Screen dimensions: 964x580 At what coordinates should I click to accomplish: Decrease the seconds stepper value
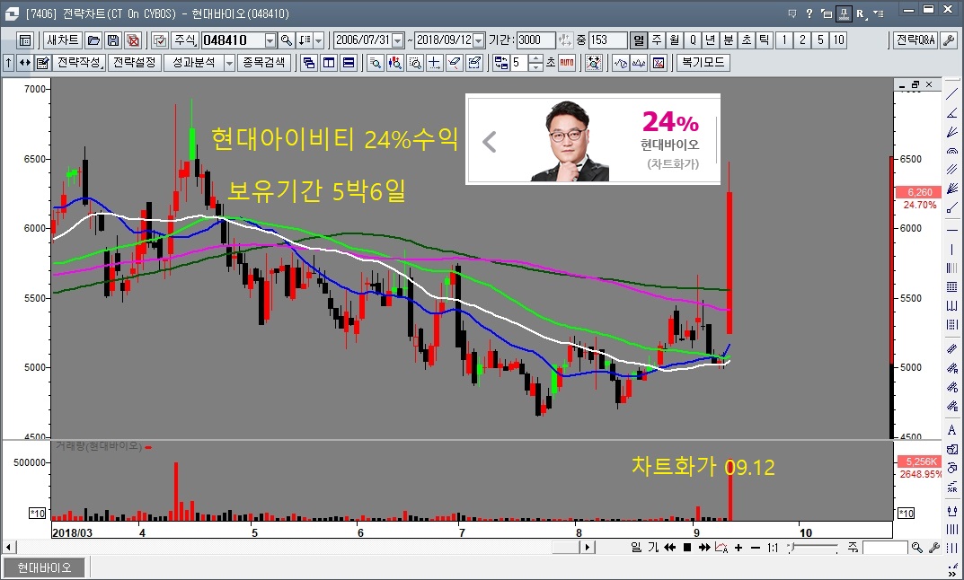click(536, 67)
